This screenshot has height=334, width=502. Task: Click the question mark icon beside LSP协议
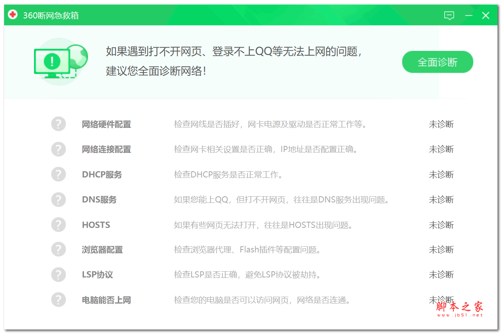point(59,275)
